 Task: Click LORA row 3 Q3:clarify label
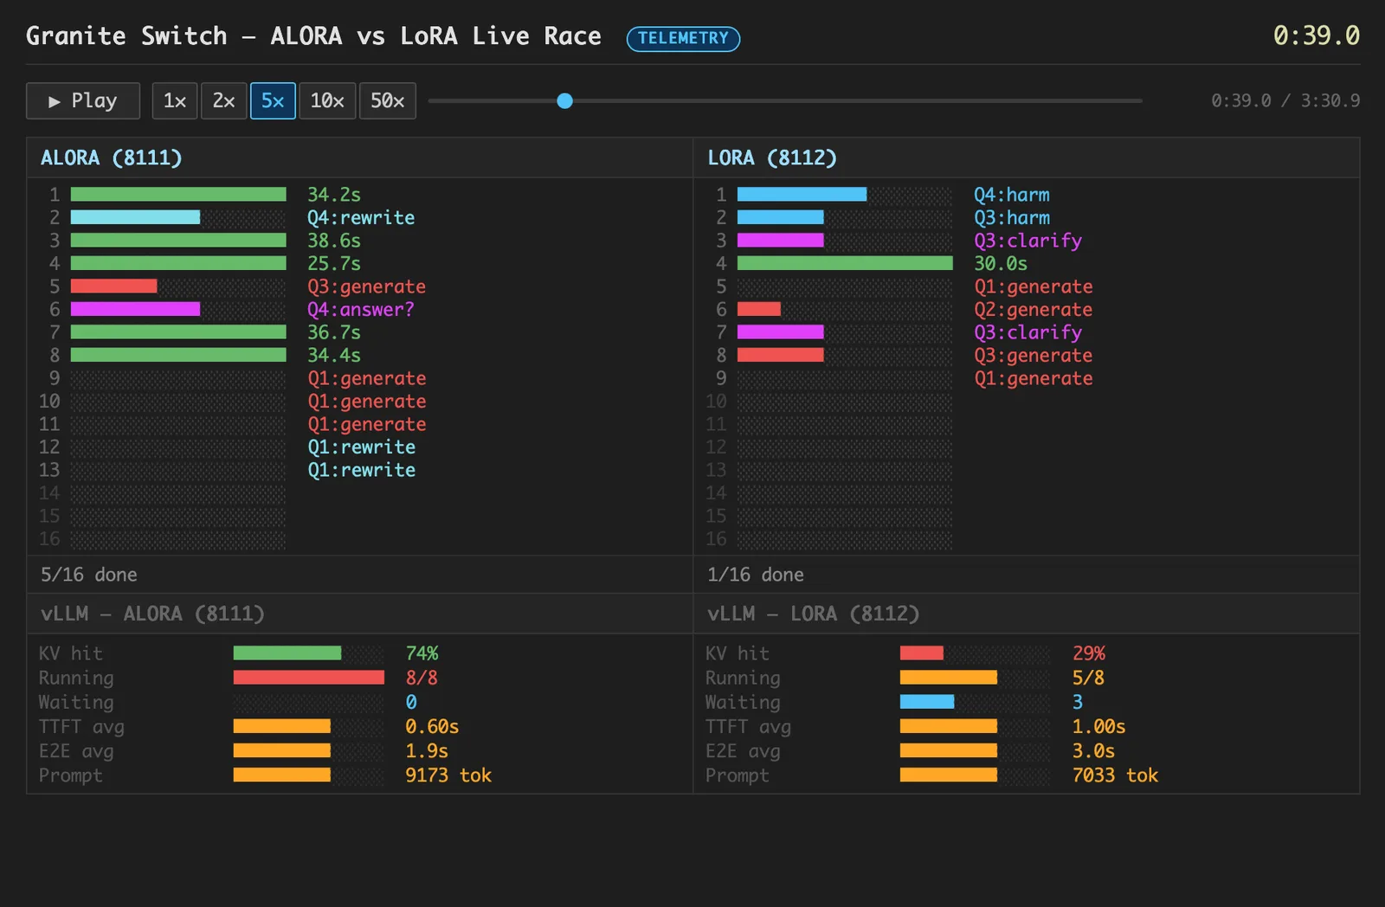click(1028, 241)
